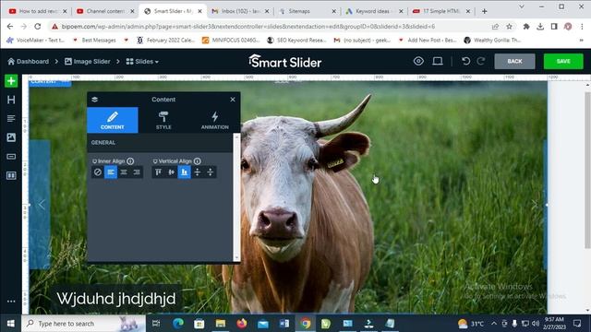Switch to the Style tab
Screen dimensions: 591x332
pos(163,120)
